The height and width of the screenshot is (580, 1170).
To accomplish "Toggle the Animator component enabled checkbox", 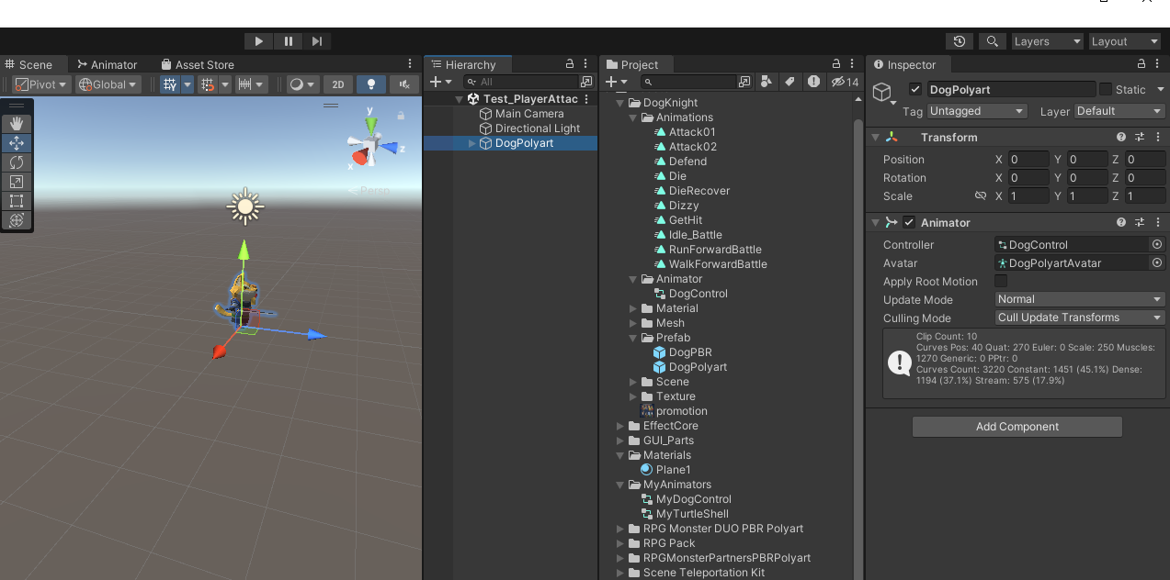I will click(x=909, y=222).
